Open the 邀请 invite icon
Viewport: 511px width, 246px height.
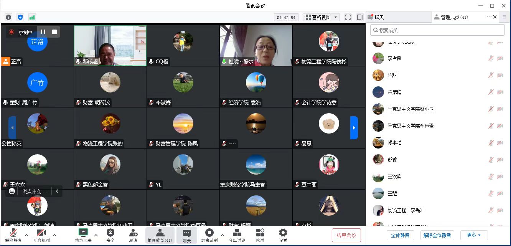[133, 235]
